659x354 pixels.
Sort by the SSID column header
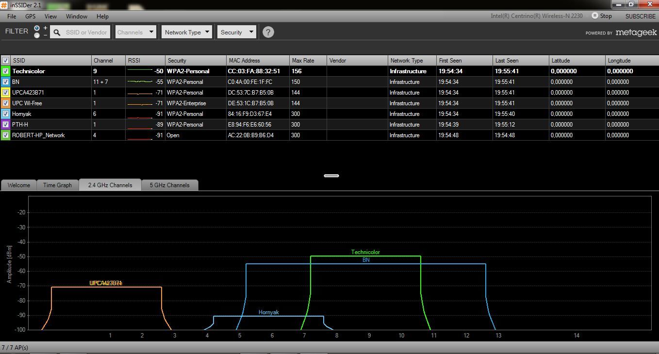click(51, 61)
